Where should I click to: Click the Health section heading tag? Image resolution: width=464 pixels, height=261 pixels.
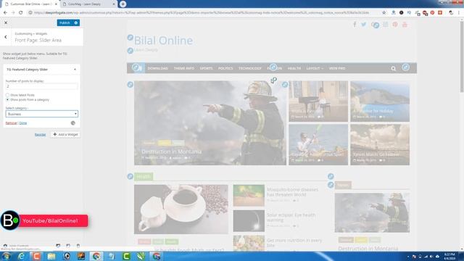144,177
